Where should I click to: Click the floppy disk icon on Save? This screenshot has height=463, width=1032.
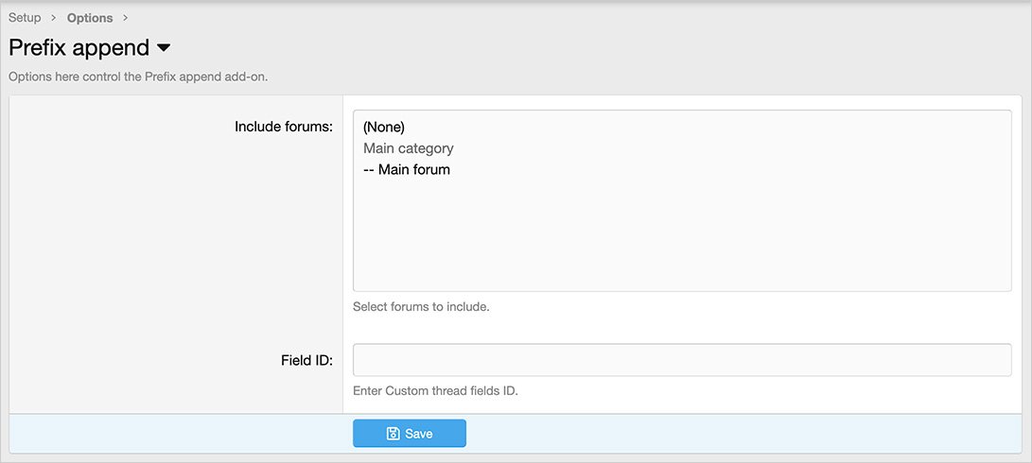(x=393, y=434)
